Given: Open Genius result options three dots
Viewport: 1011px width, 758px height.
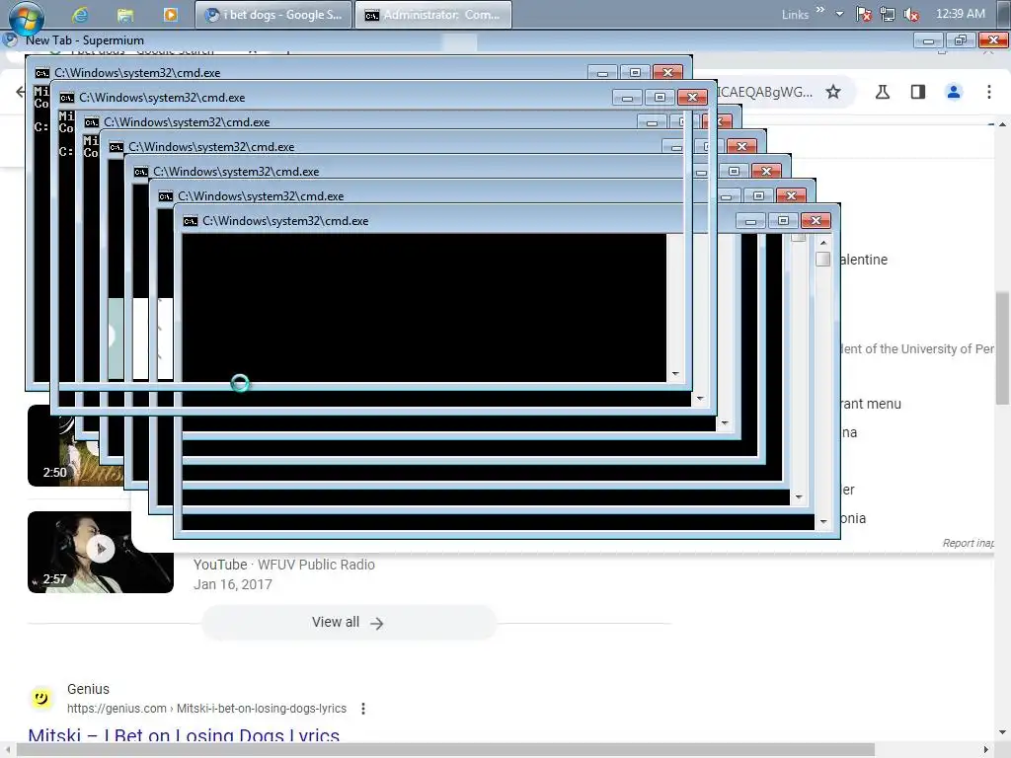Looking at the screenshot, I should (x=363, y=709).
